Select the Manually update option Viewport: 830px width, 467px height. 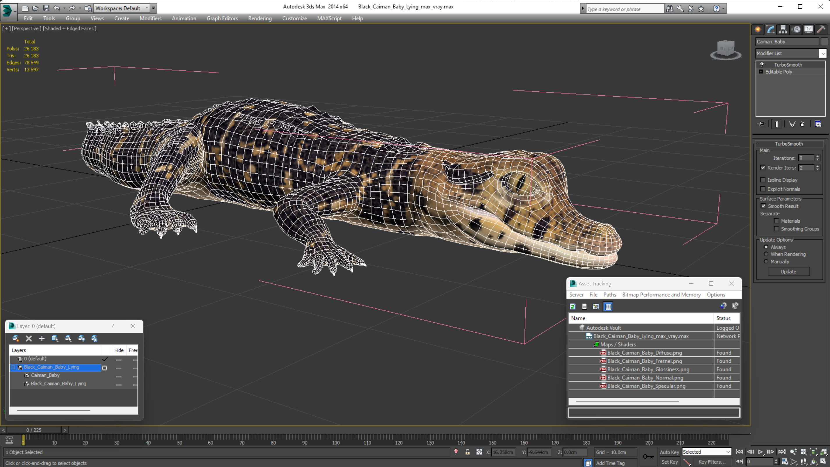tap(766, 261)
